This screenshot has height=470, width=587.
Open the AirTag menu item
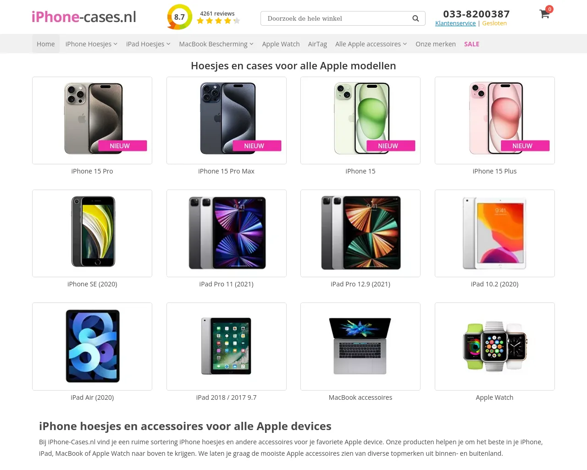(x=317, y=44)
